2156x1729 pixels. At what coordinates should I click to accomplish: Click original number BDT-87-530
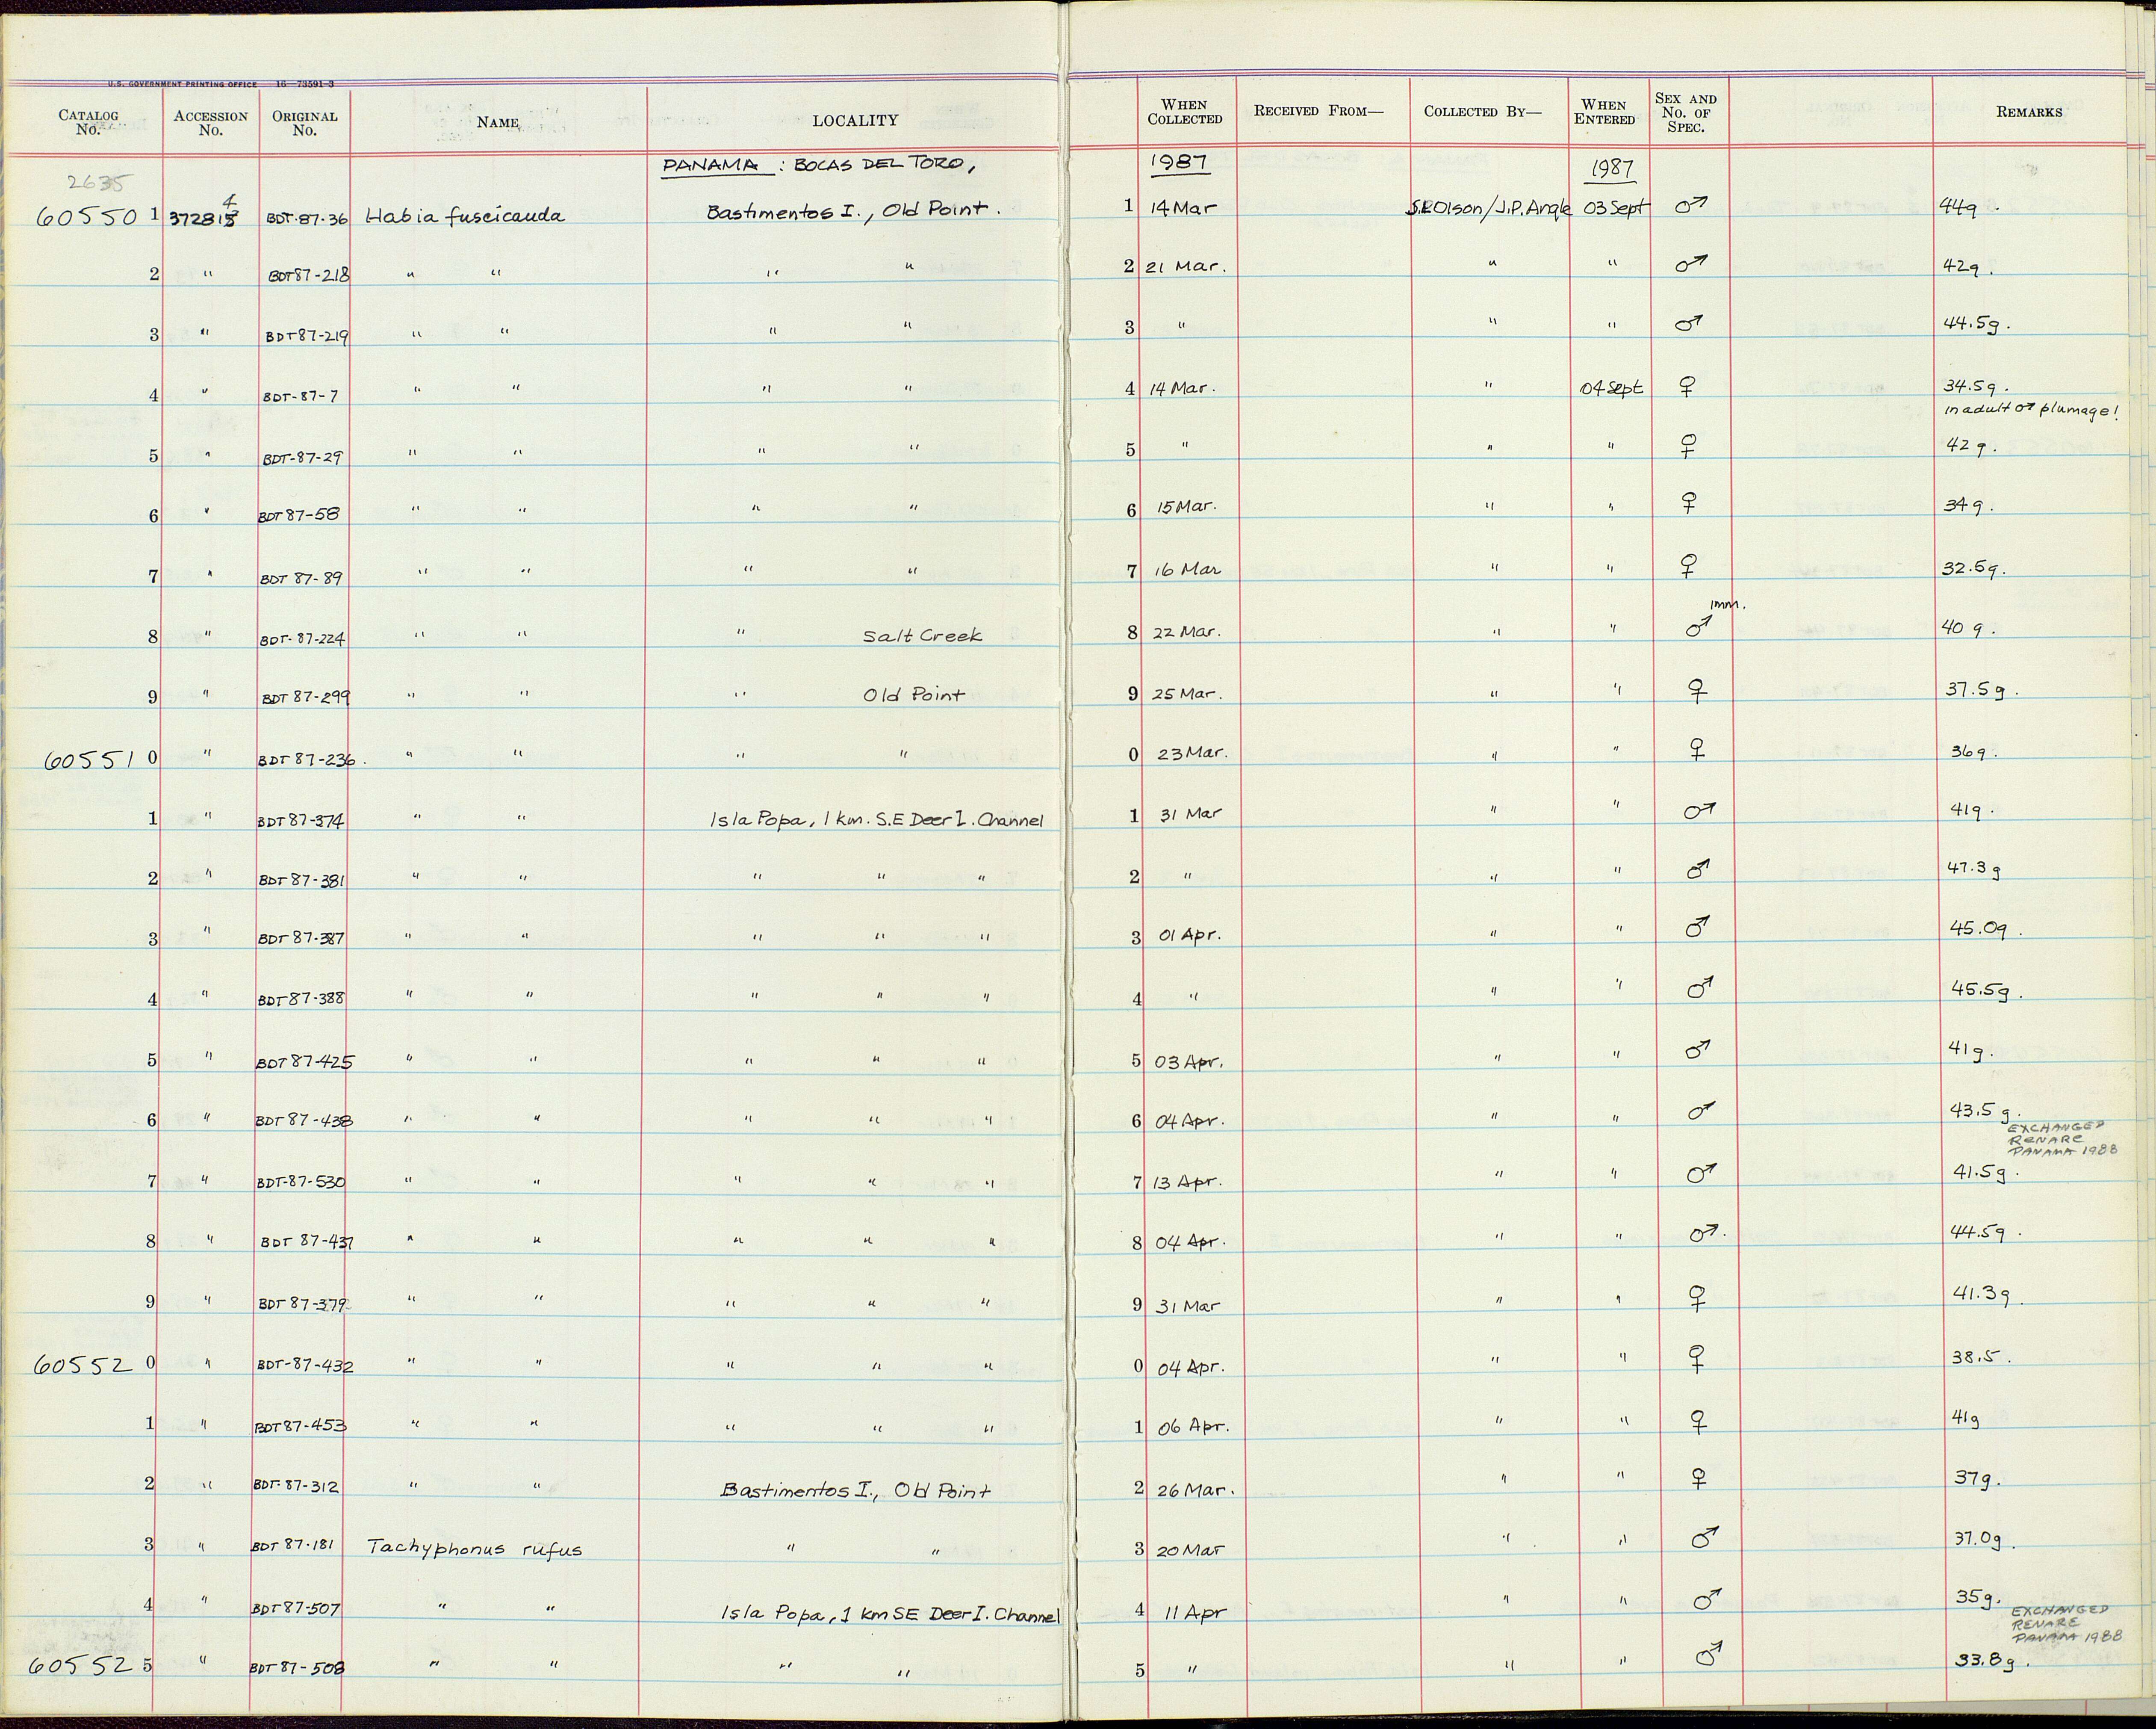pos(301,1182)
